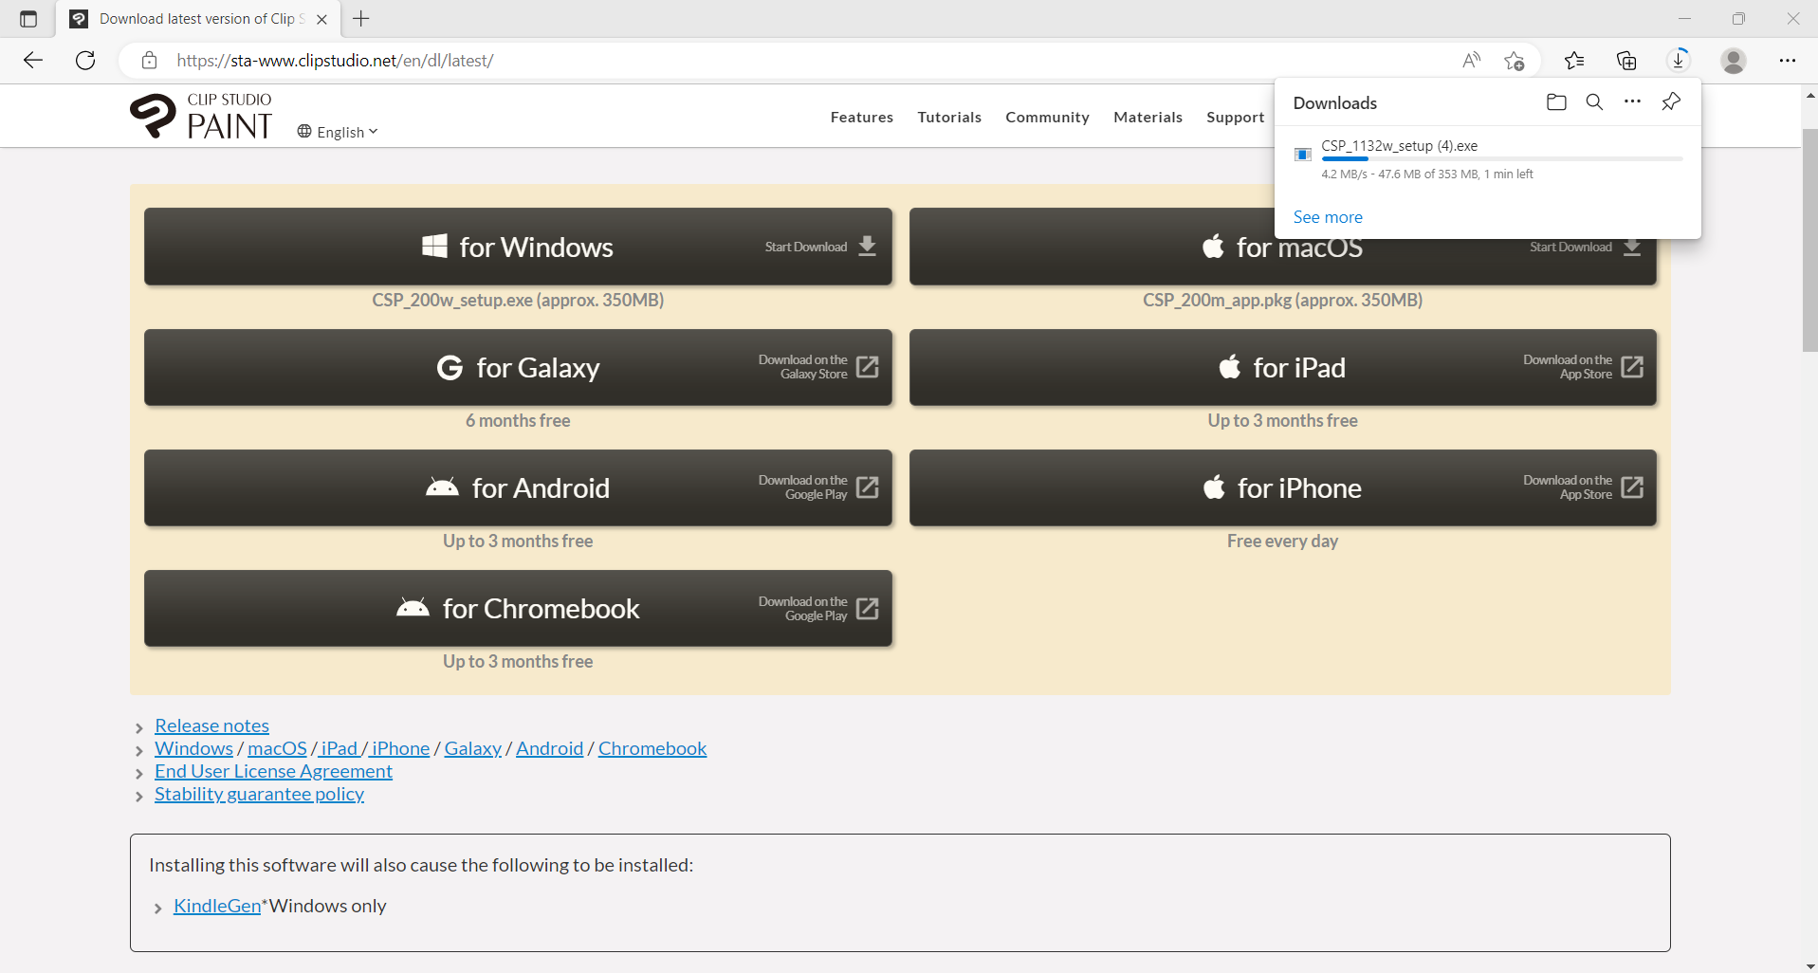This screenshot has height=973, width=1818.
Task: Click See more in Downloads panel
Action: (x=1328, y=217)
